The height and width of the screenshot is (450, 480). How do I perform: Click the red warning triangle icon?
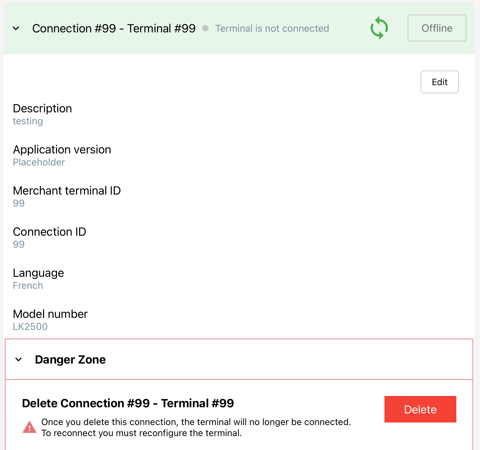[x=29, y=427]
